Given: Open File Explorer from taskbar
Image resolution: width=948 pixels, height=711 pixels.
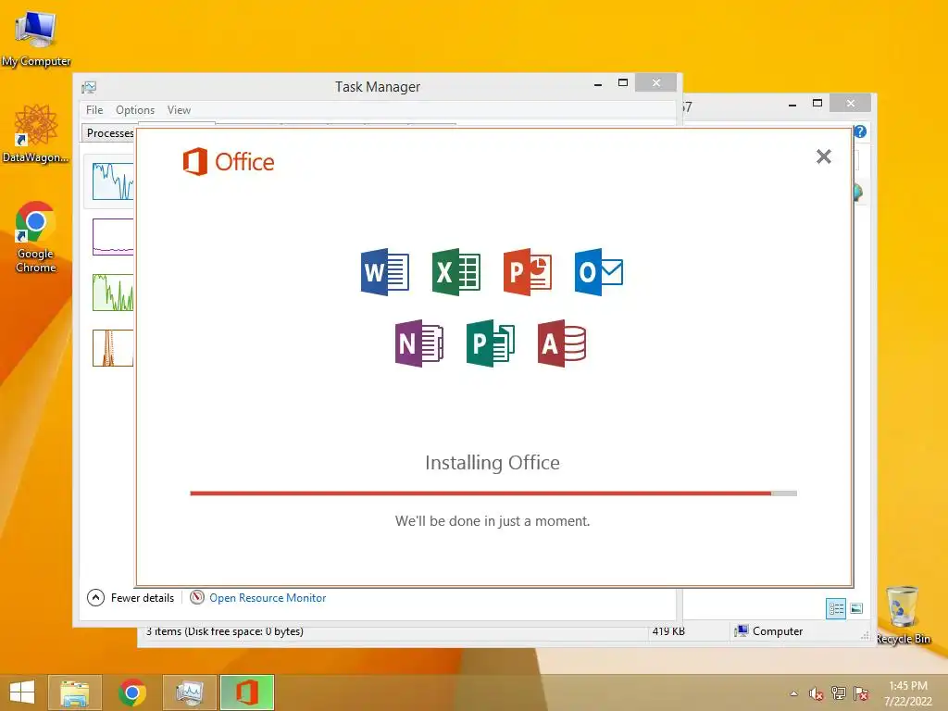Looking at the screenshot, I should (x=75, y=692).
